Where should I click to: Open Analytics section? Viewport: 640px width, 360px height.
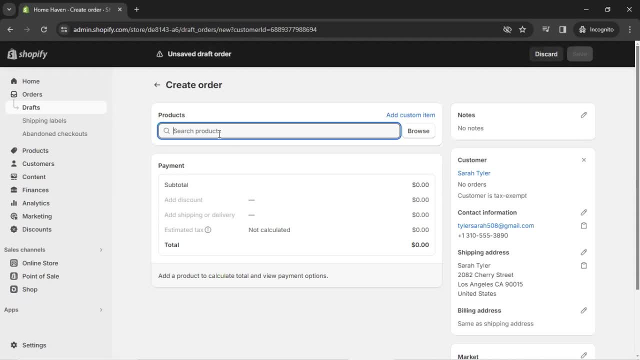point(35,203)
